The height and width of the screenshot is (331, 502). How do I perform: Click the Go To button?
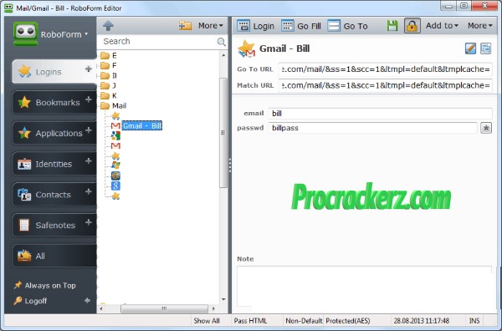click(x=348, y=26)
